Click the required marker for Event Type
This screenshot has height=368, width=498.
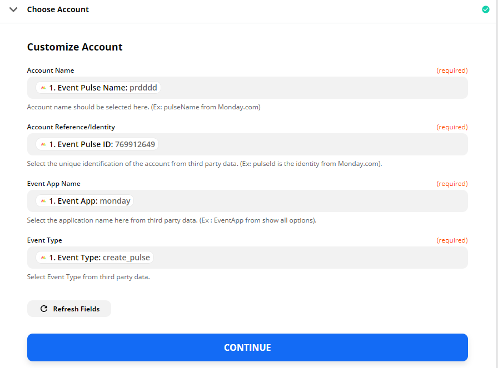point(452,240)
